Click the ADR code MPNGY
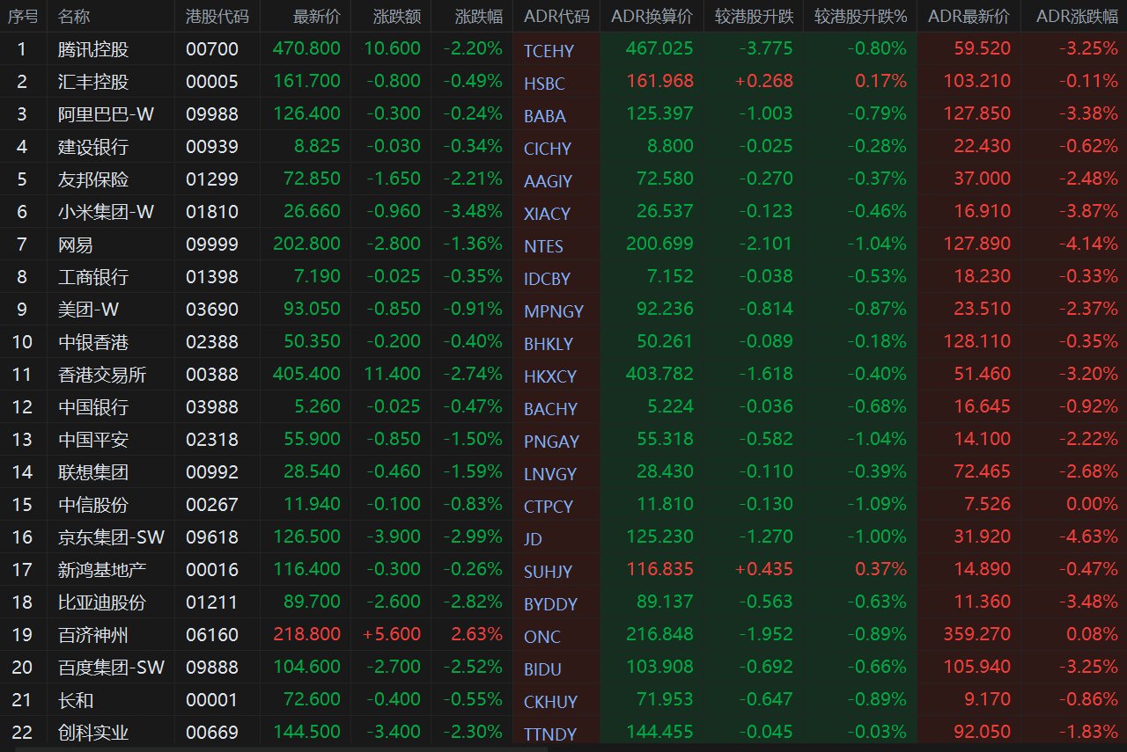Image resolution: width=1127 pixels, height=752 pixels. pyautogui.click(x=554, y=311)
